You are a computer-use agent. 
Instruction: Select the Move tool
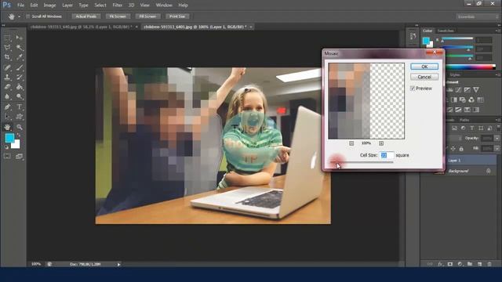[19, 38]
